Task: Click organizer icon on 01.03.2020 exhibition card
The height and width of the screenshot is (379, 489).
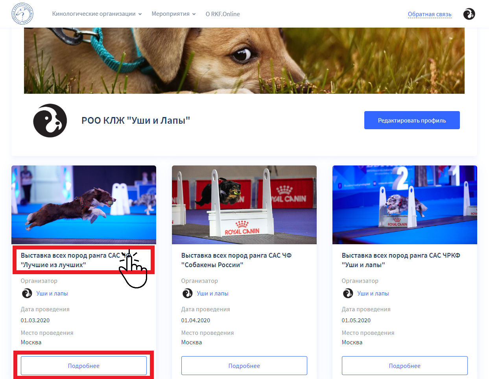Action: point(27,294)
